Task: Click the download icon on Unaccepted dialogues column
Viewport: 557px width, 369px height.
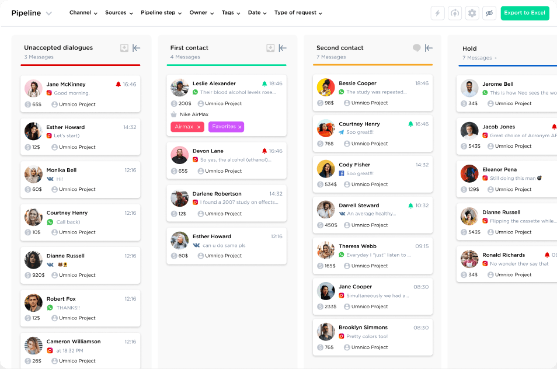Action: pos(124,48)
